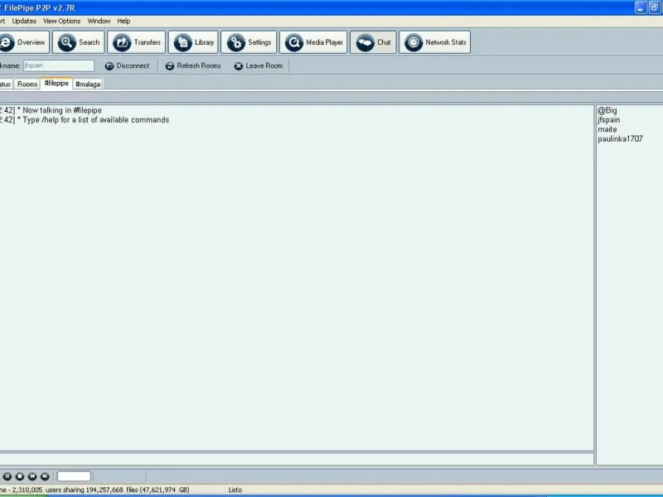Open the Media Player section
Viewport: 663px width, 497px height.
point(313,42)
